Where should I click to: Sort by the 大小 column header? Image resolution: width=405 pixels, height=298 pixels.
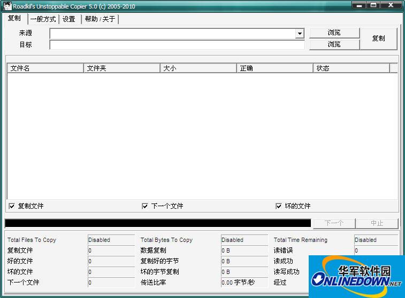(198, 68)
